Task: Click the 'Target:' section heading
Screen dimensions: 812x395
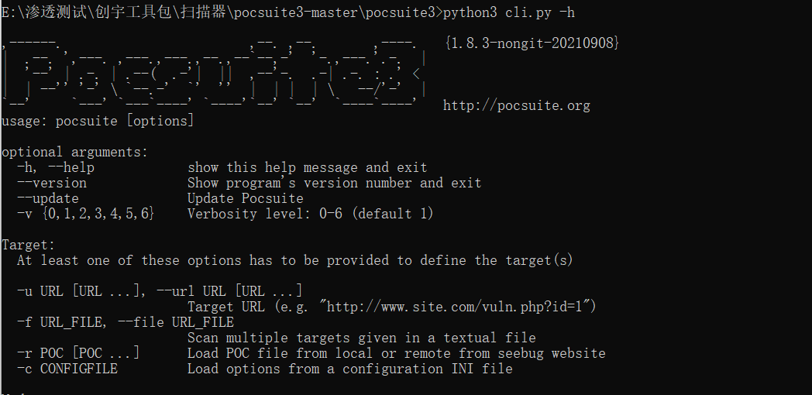Action: tap(29, 245)
